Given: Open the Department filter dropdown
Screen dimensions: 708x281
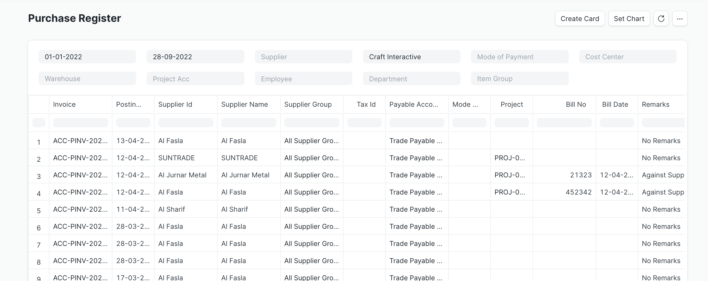Looking at the screenshot, I should (411, 79).
